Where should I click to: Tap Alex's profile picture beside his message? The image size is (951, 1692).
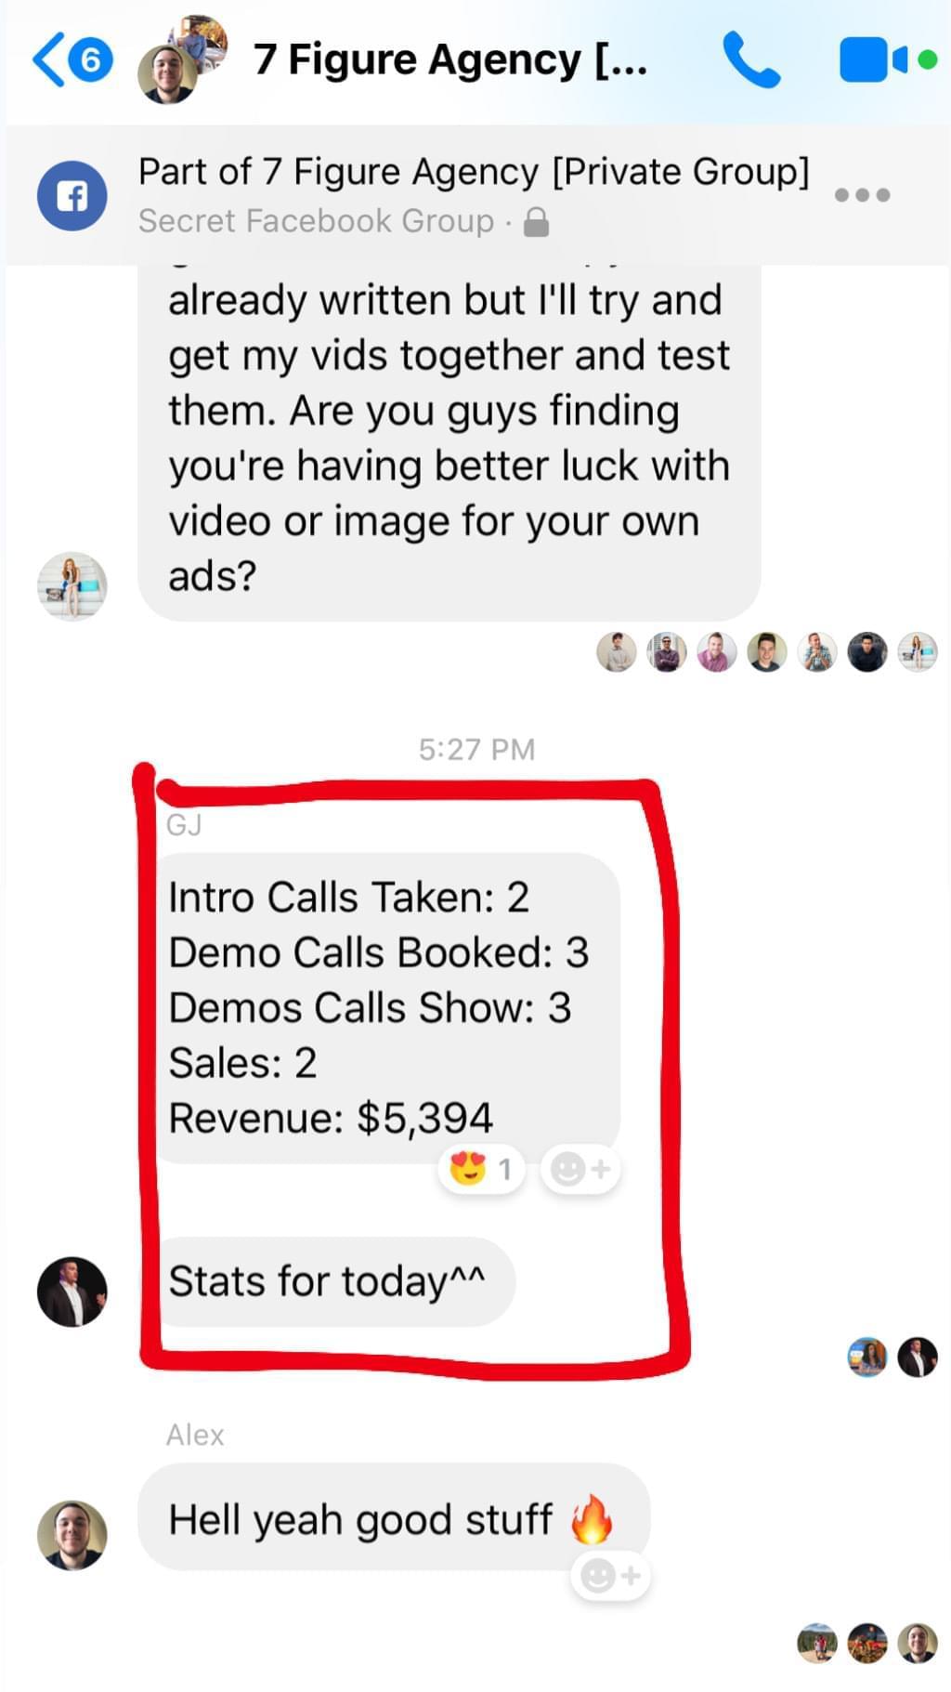pyautogui.click(x=72, y=1535)
